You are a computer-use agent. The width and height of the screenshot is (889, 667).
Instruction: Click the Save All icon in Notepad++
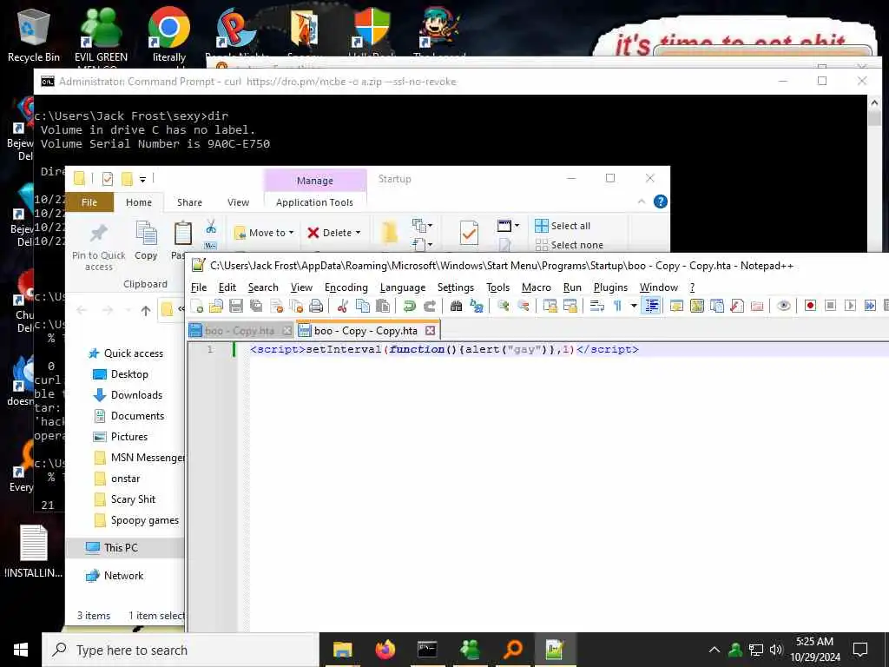click(256, 307)
